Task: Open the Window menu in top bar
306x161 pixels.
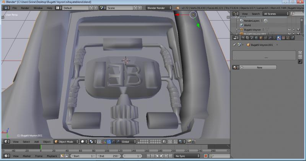Action: (x=38, y=8)
